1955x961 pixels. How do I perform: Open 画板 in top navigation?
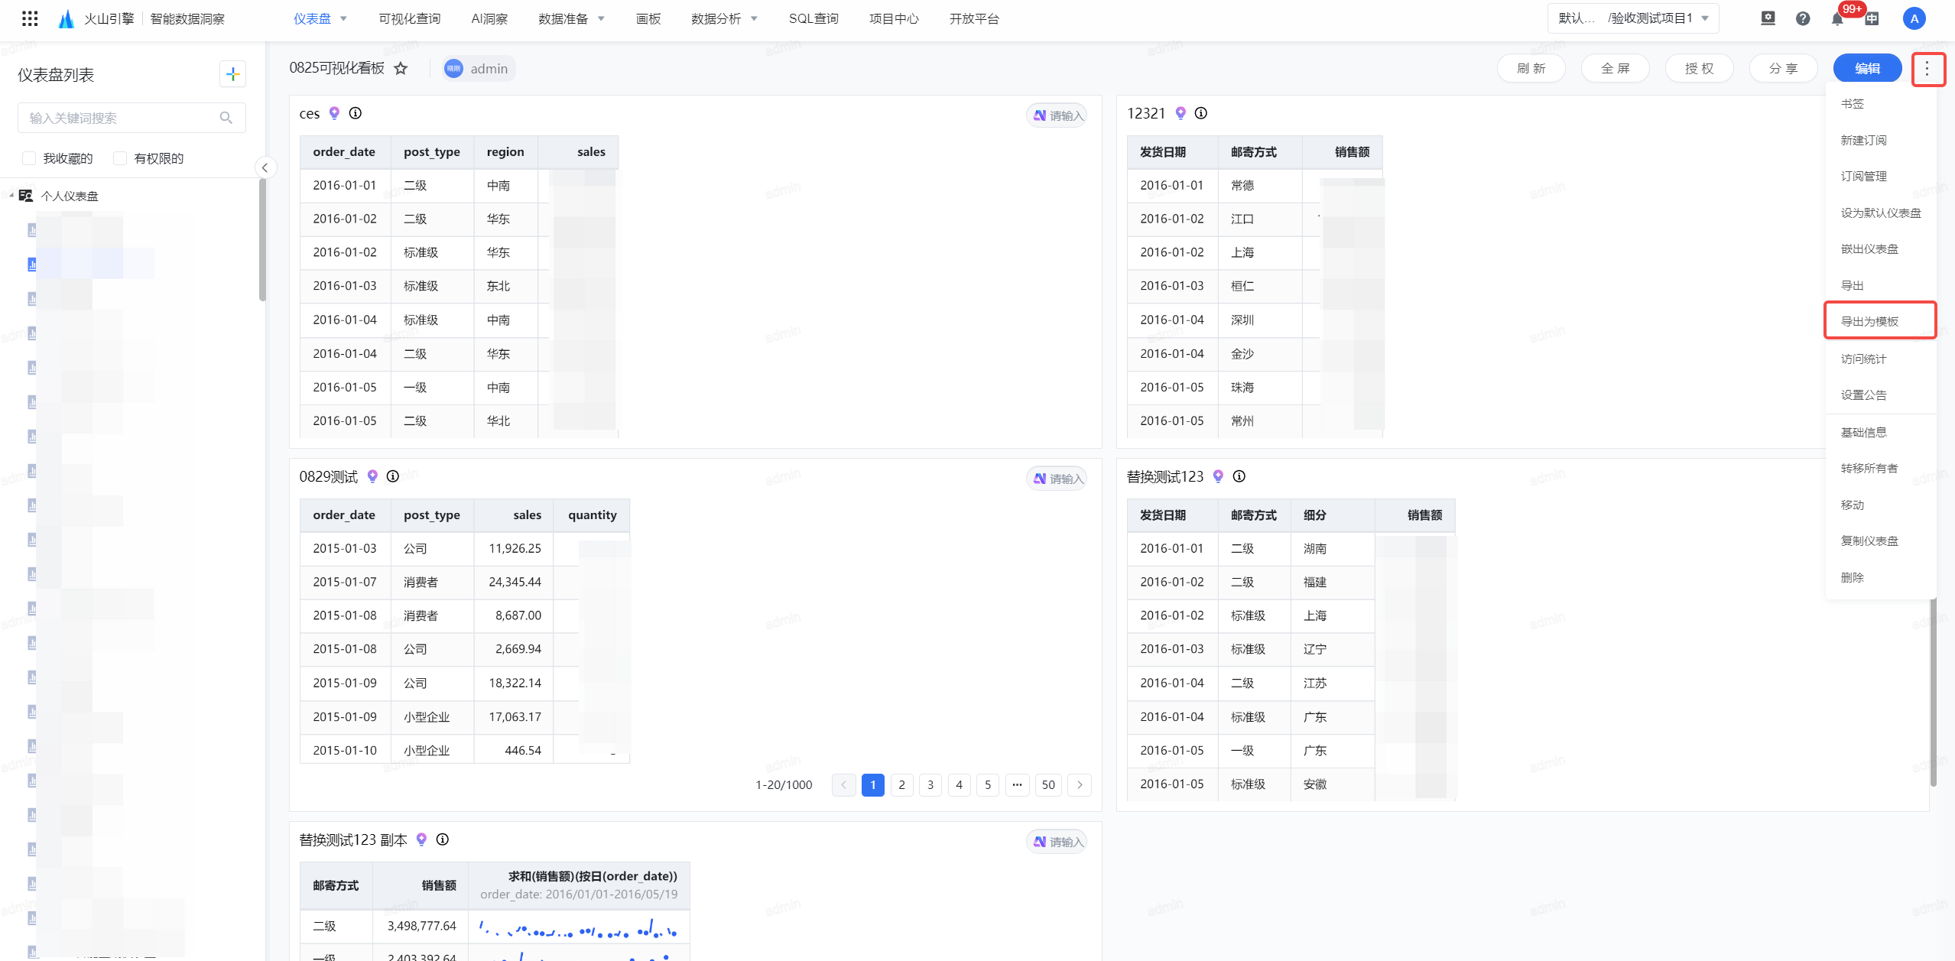click(648, 19)
